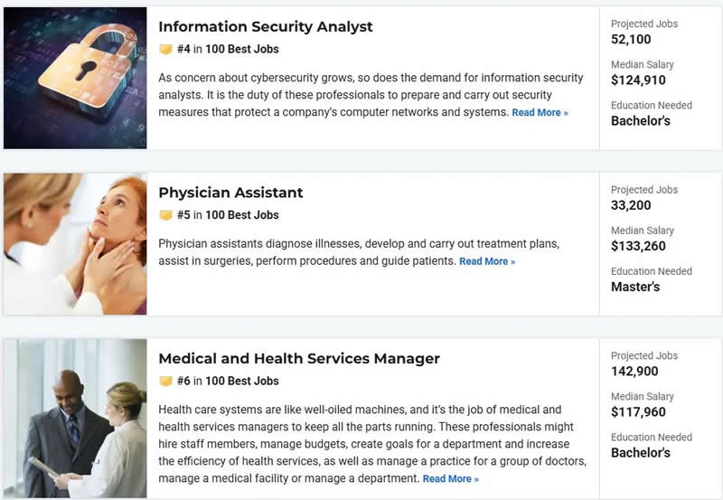This screenshot has width=723, height=500.
Task: Open Medical and Health Services Manager title
Action: (299, 358)
